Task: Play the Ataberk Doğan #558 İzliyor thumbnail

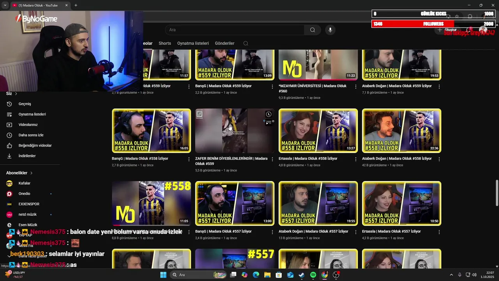Action: tap(402, 131)
